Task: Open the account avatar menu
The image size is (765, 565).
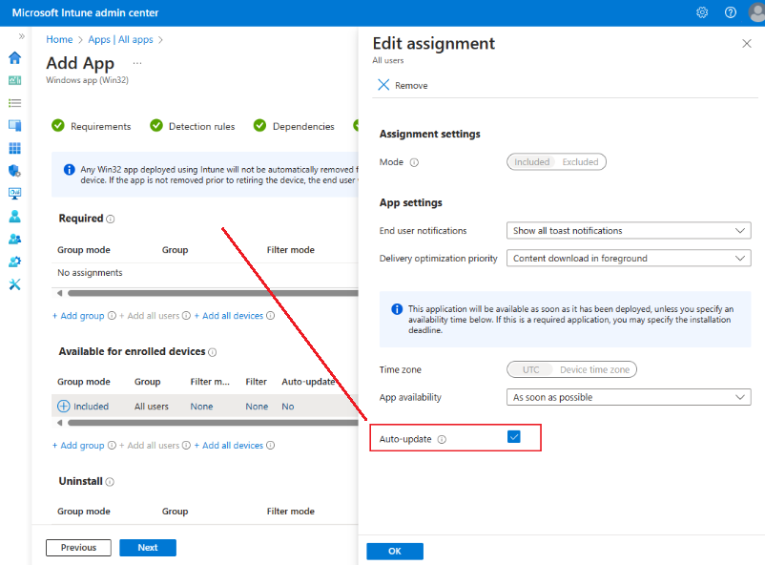Action: tap(756, 12)
